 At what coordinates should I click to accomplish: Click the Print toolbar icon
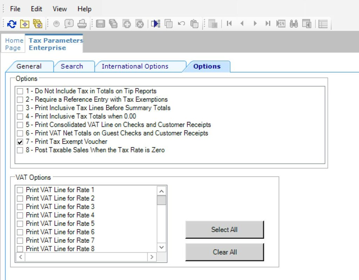pyautogui.click(x=82, y=23)
